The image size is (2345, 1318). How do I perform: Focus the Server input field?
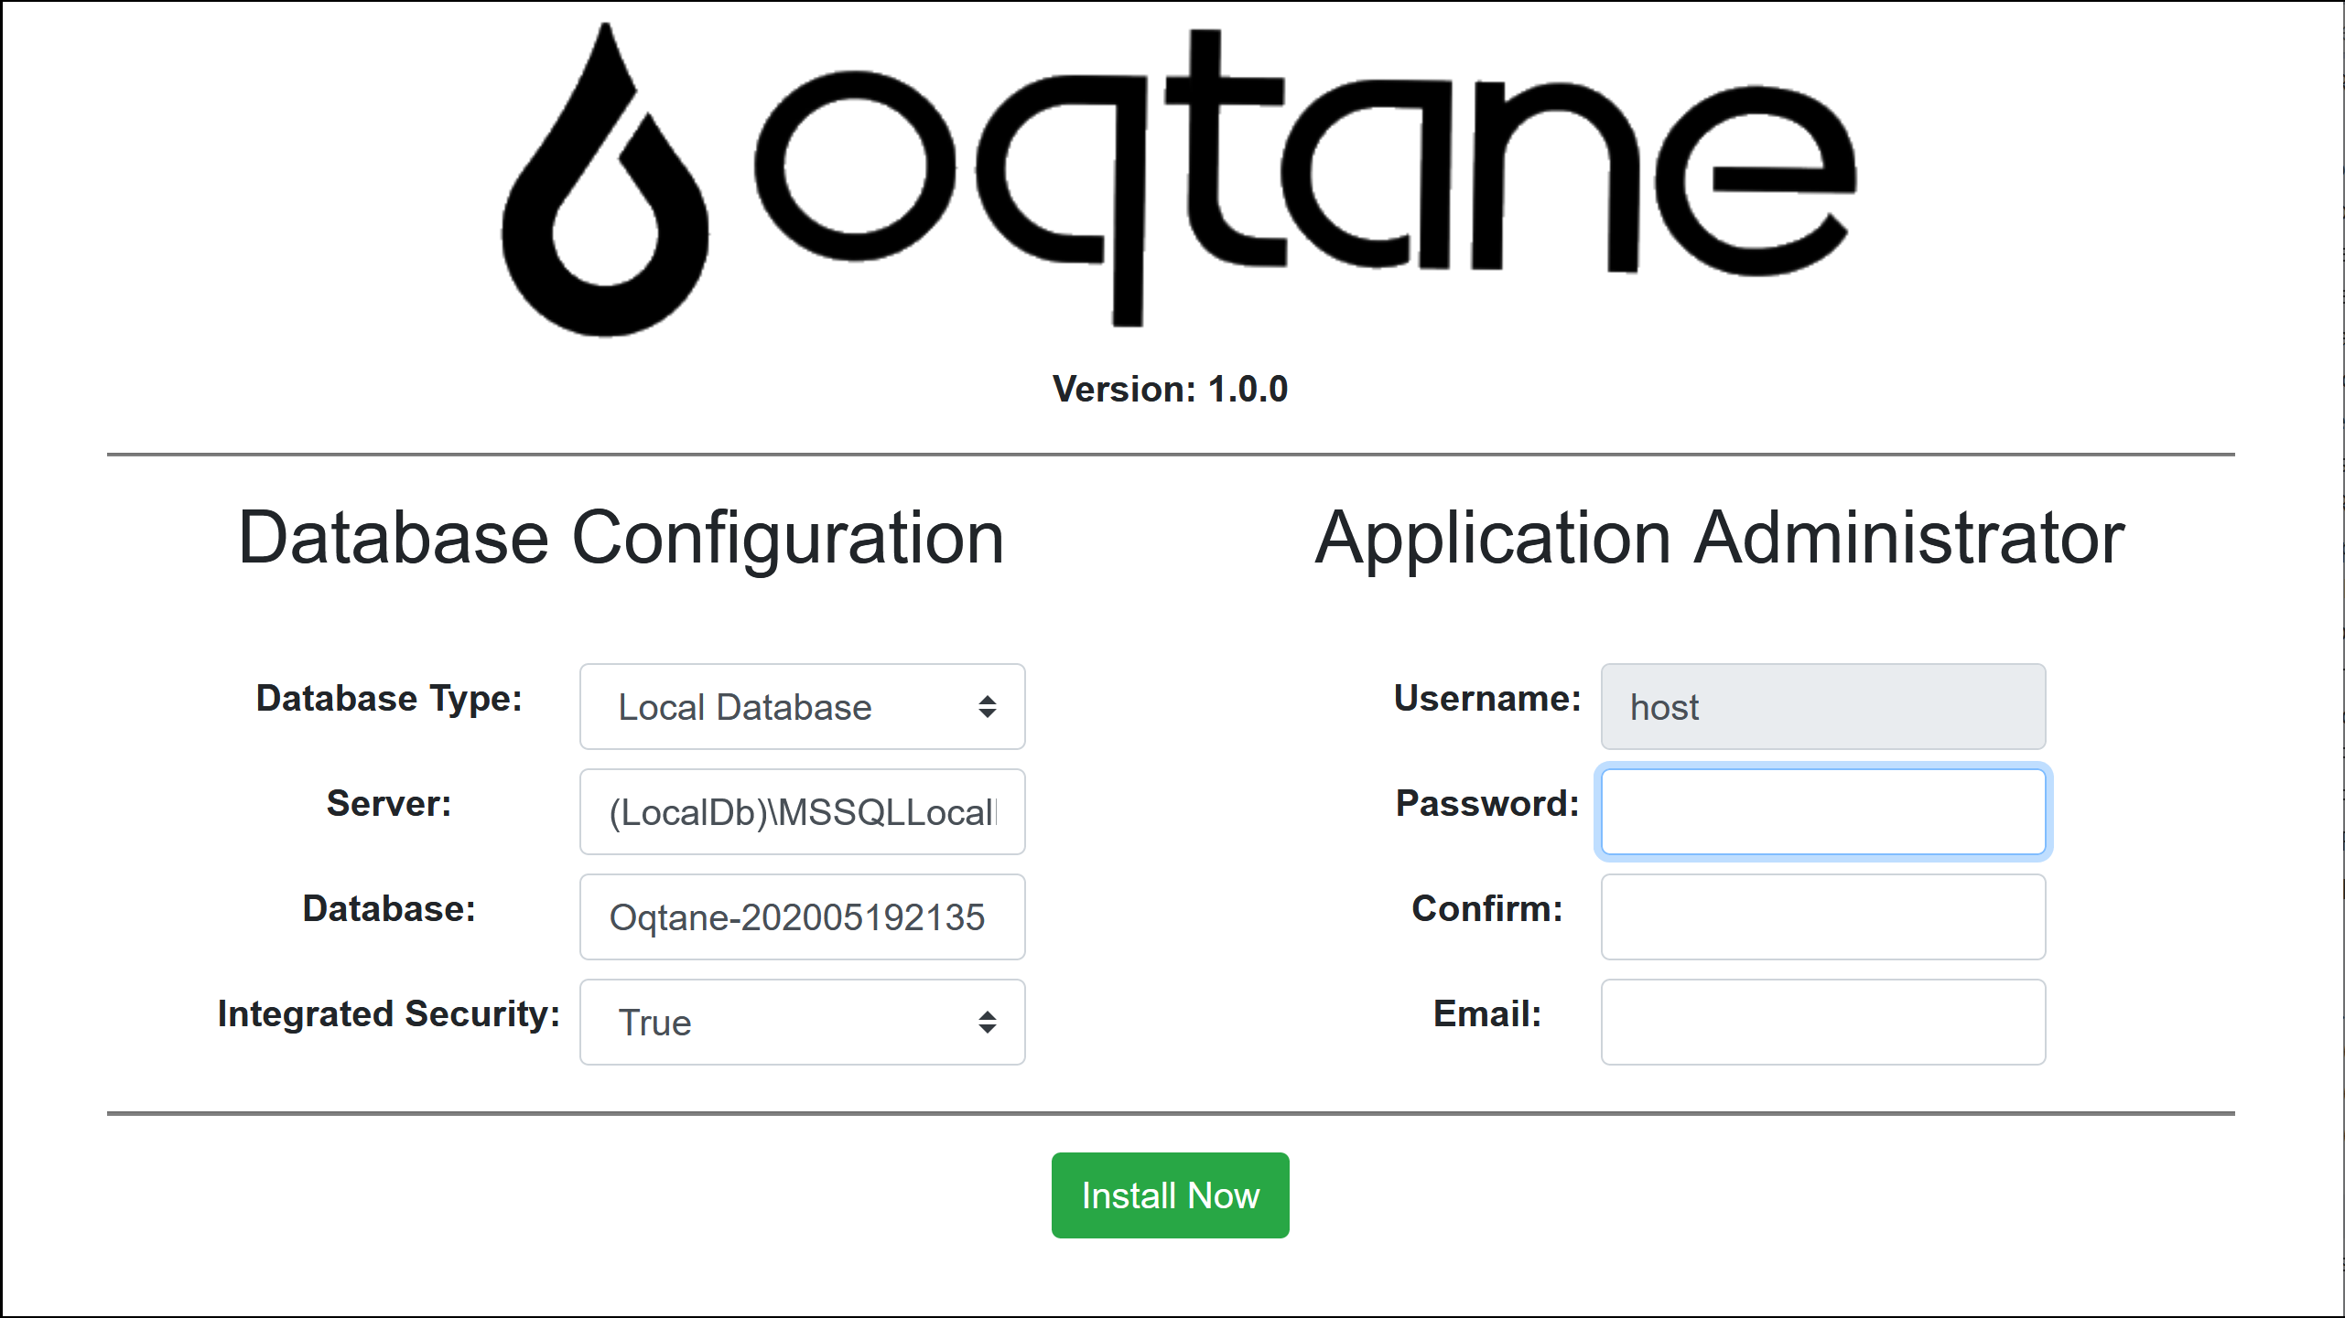(x=802, y=812)
